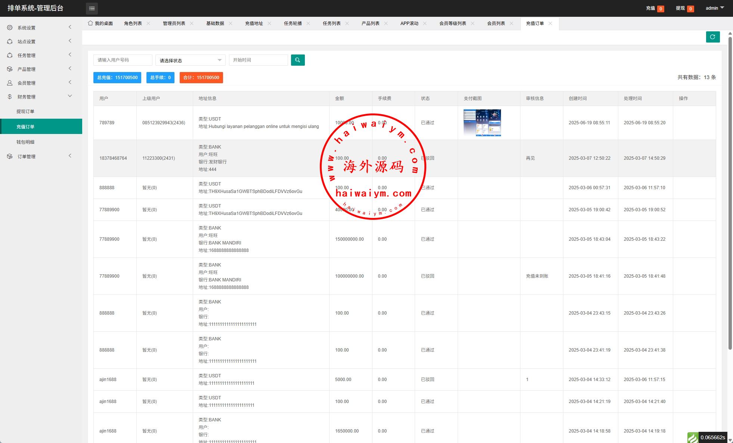This screenshot has height=443, width=733.
Task: Open 钱包明细 in sidebar
Action: (x=25, y=142)
